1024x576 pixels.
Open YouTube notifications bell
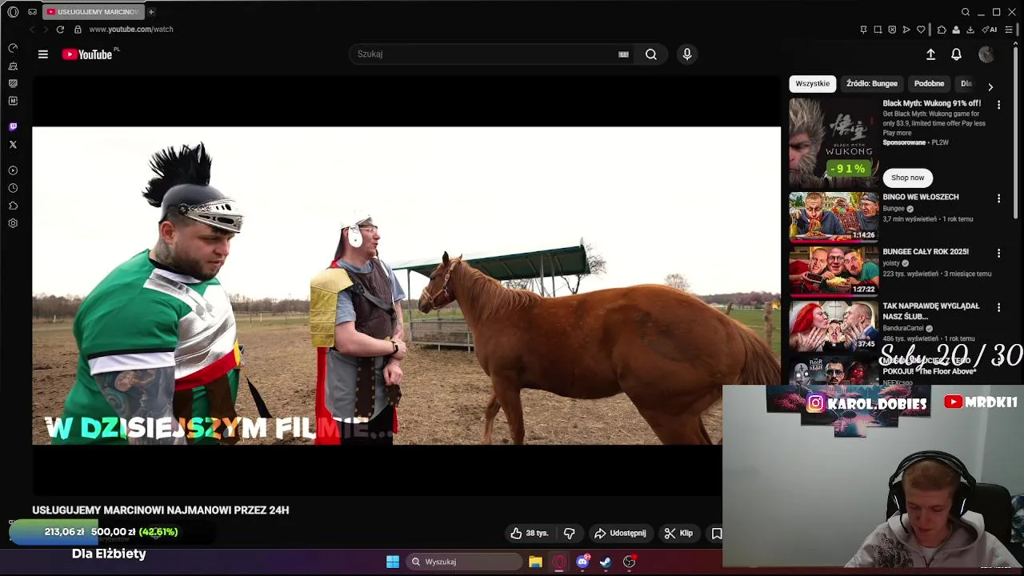[956, 54]
